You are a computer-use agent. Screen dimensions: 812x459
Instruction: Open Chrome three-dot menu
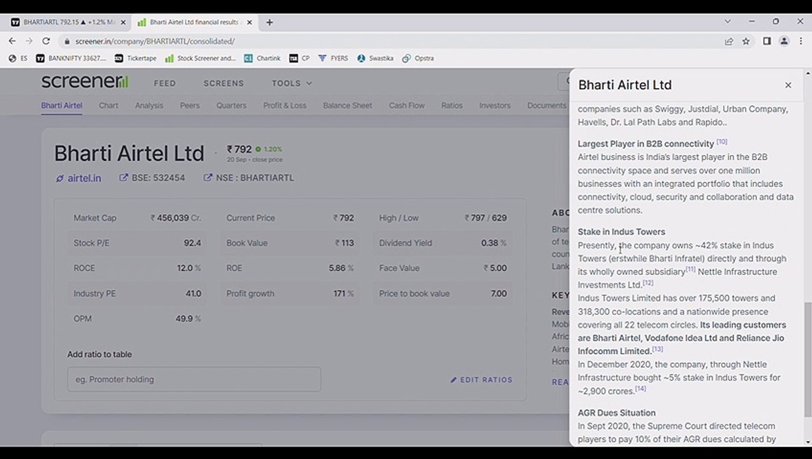point(800,41)
